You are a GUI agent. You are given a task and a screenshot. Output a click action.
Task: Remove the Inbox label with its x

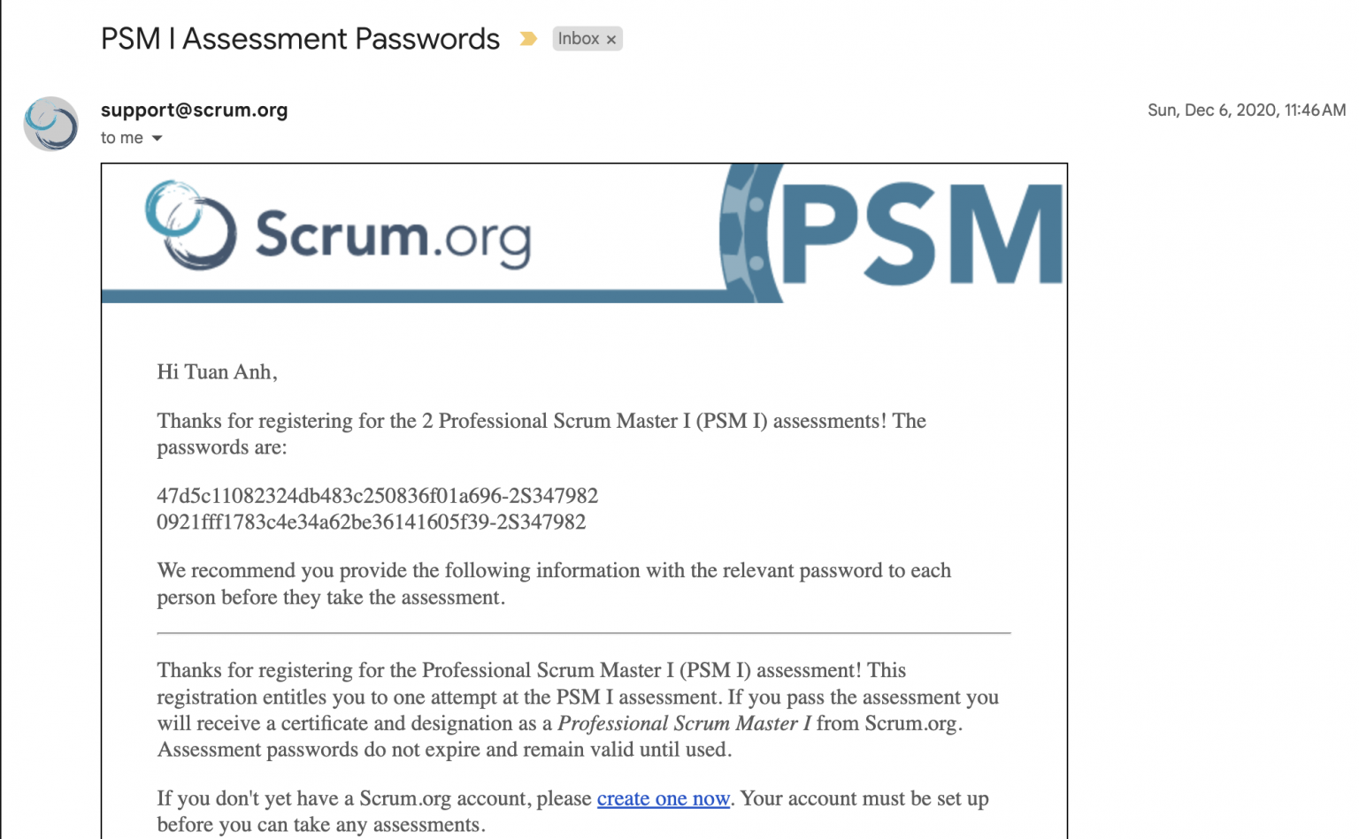tap(611, 40)
